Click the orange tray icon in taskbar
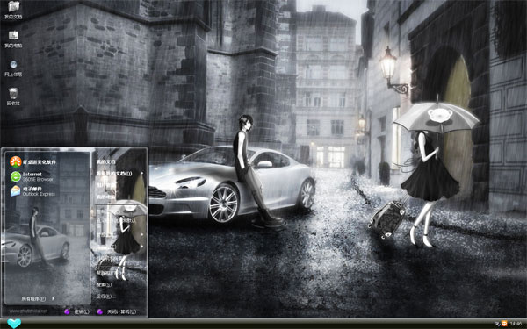This screenshot has width=527, height=329. pyautogui.click(x=504, y=324)
